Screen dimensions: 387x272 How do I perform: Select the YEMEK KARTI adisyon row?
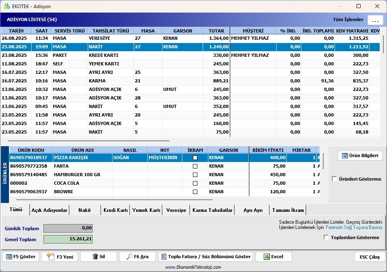tap(190, 64)
